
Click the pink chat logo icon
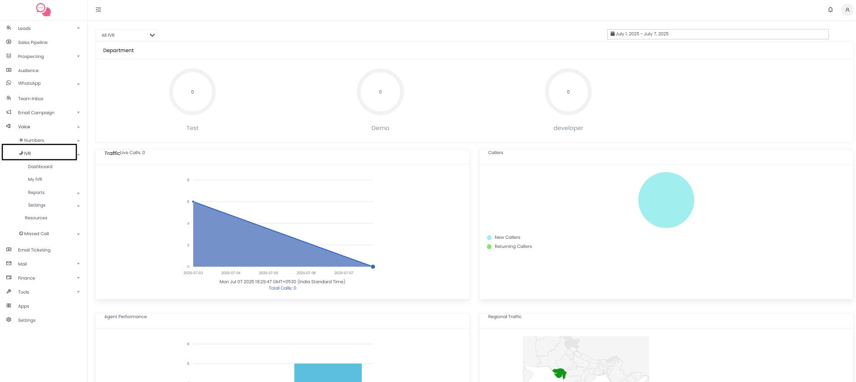[x=44, y=10]
